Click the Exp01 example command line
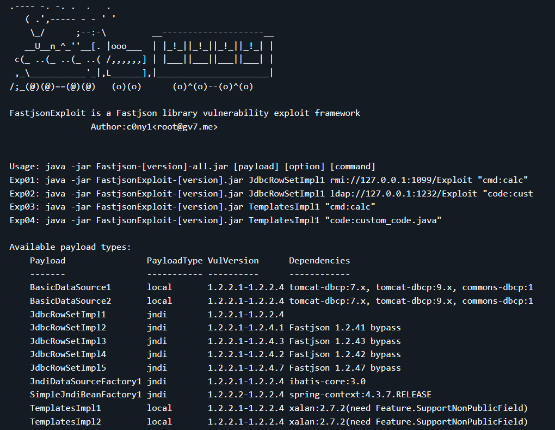 269,180
